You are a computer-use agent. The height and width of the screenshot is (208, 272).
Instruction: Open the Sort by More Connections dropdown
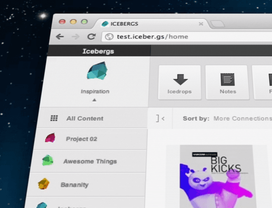[243, 119]
